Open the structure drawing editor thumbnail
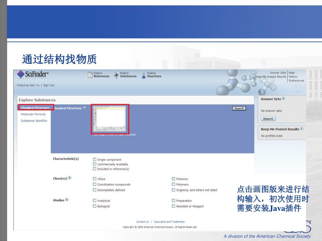This screenshot has height=241, width=322. point(110,119)
